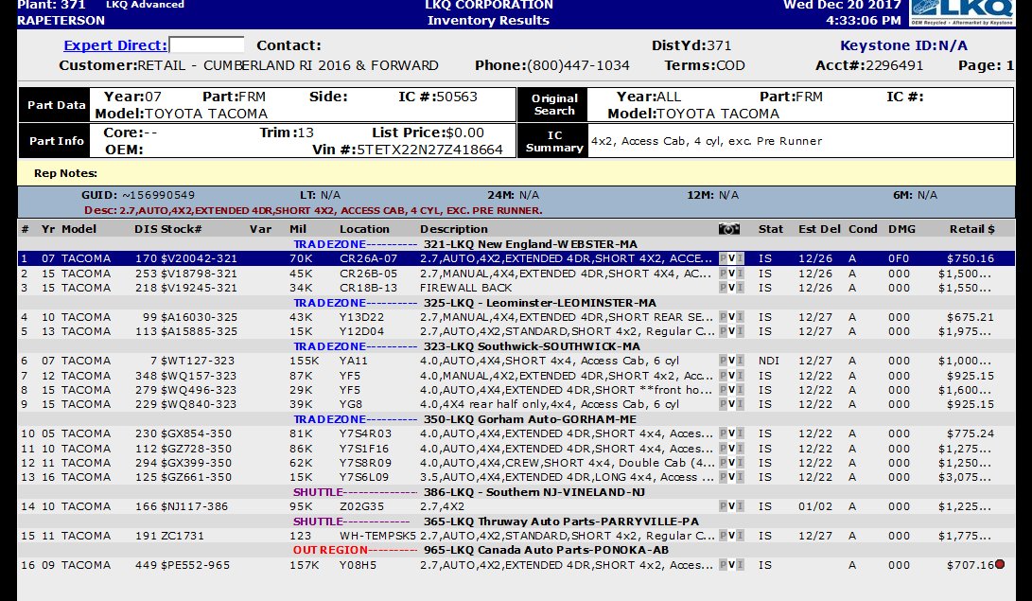Click the Cond column header

click(x=863, y=229)
